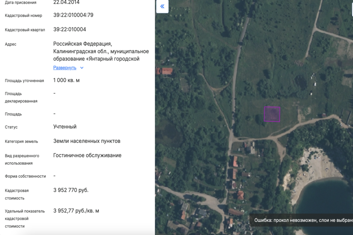The image size is (353, 235).
Task: Click the red-roofed building on map's left edge
Action: click(x=166, y=71)
